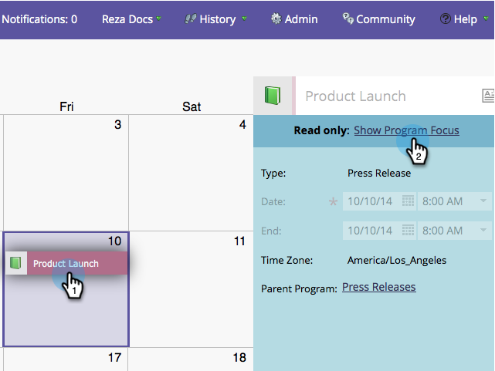
Task: Open the End date calendar picker icon
Action: tap(407, 230)
